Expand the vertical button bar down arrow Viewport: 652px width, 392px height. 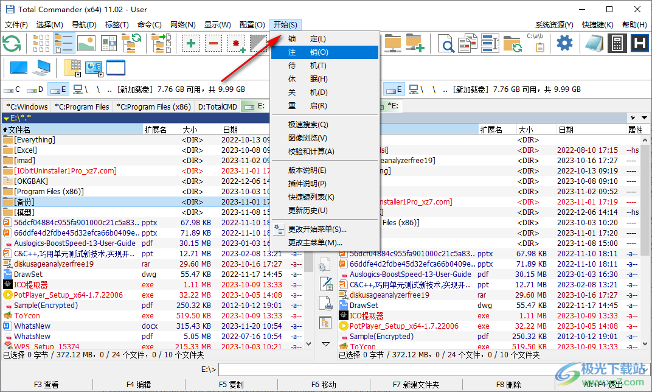point(325,344)
